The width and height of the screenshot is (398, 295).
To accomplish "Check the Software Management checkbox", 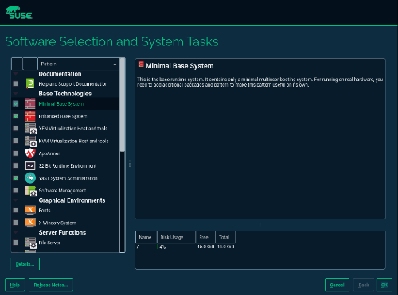I will point(16,191).
